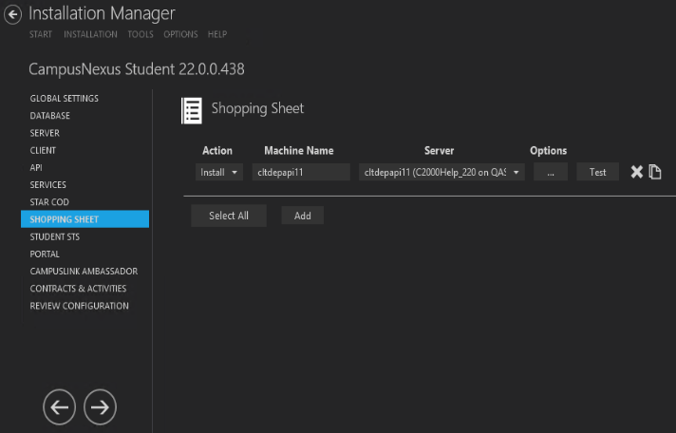The width and height of the screenshot is (676, 433).
Task: Click the back arrow beside Installation Manager
Action: pyautogui.click(x=12, y=14)
